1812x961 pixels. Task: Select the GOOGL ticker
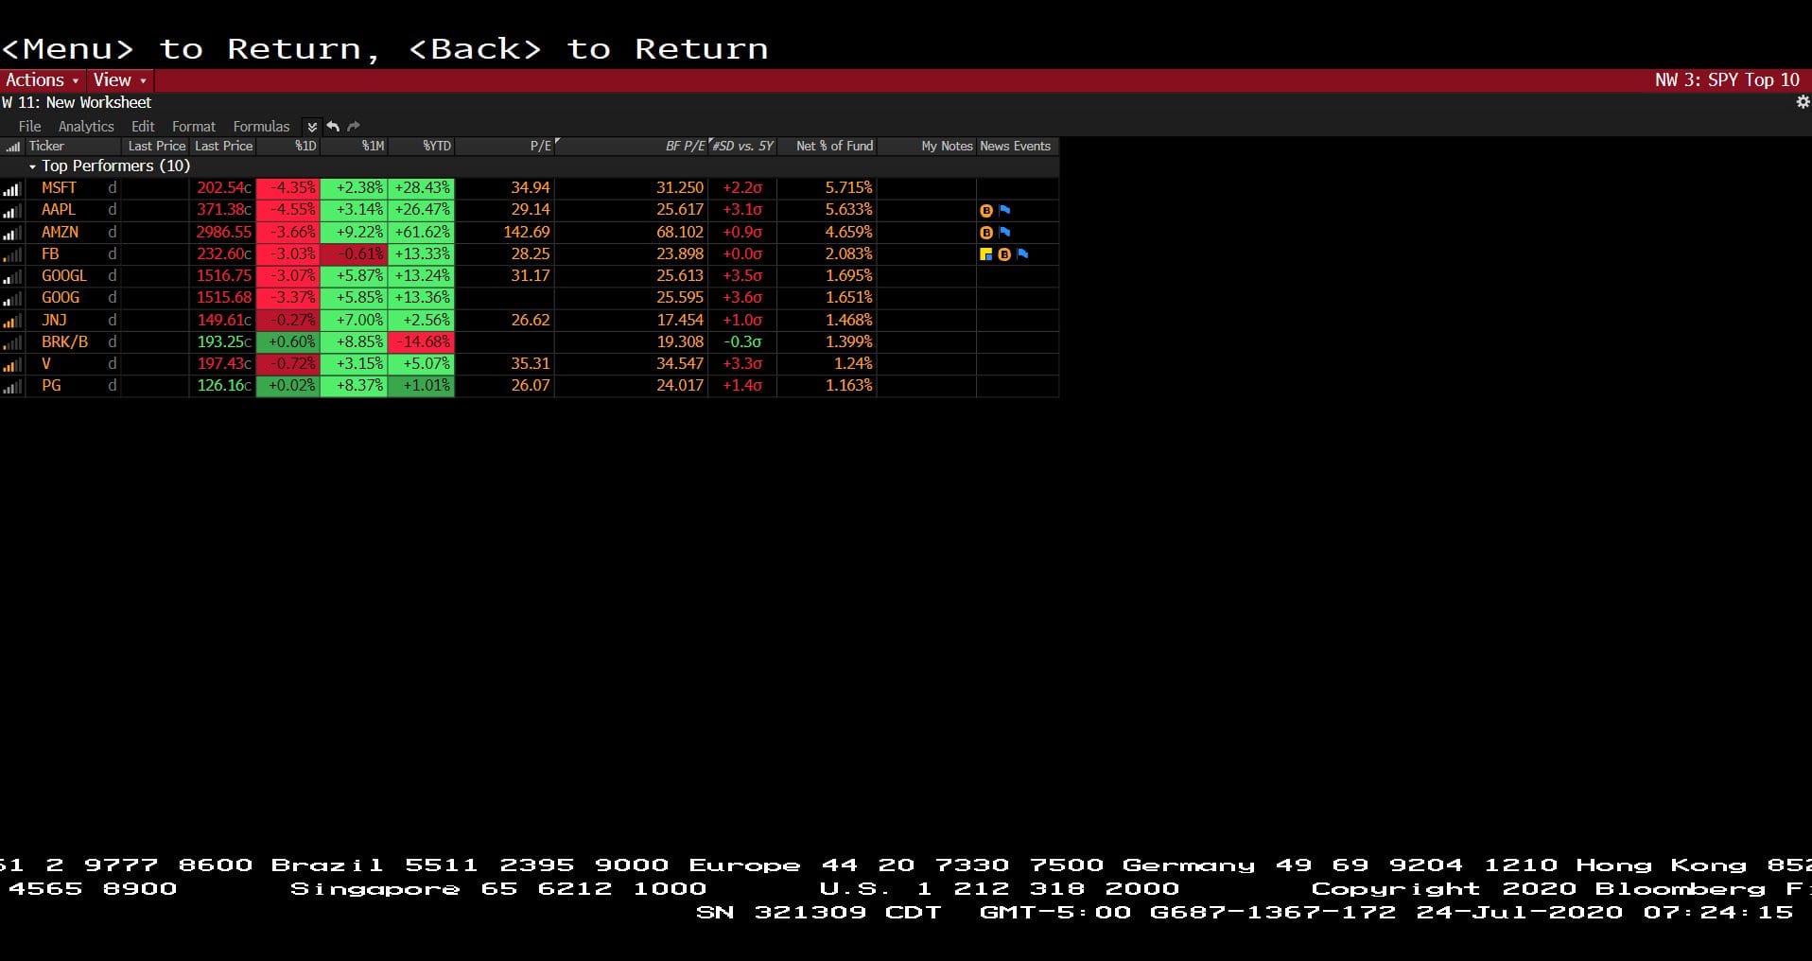[64, 276]
